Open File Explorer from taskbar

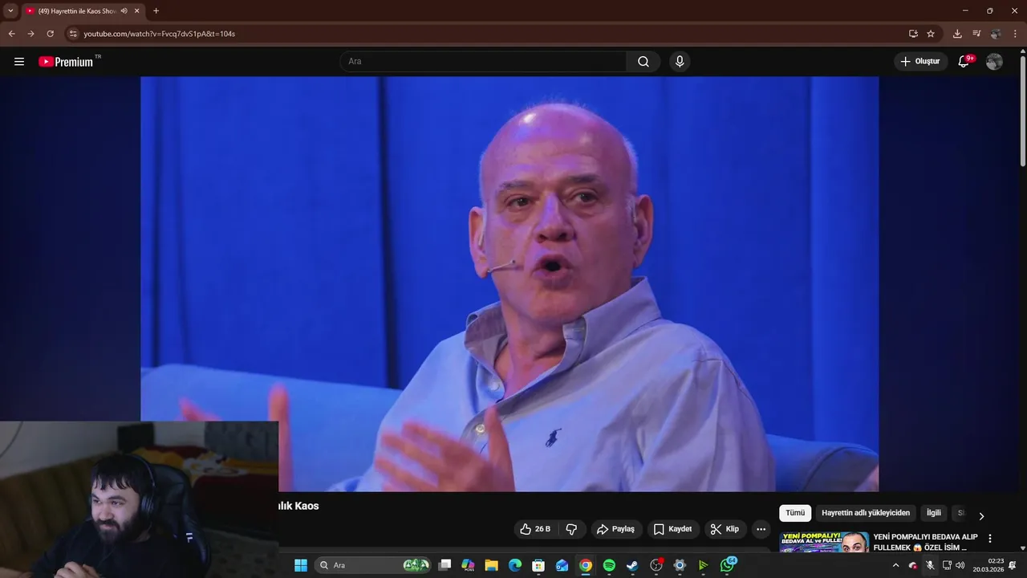(x=491, y=565)
